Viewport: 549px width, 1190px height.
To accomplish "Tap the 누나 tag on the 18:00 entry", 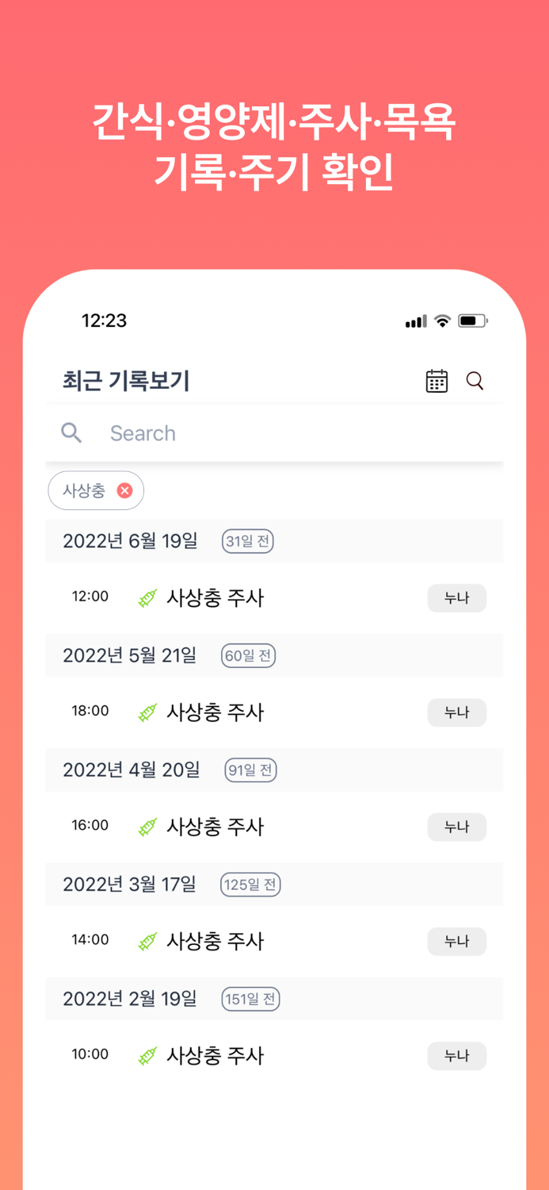I will coord(457,712).
